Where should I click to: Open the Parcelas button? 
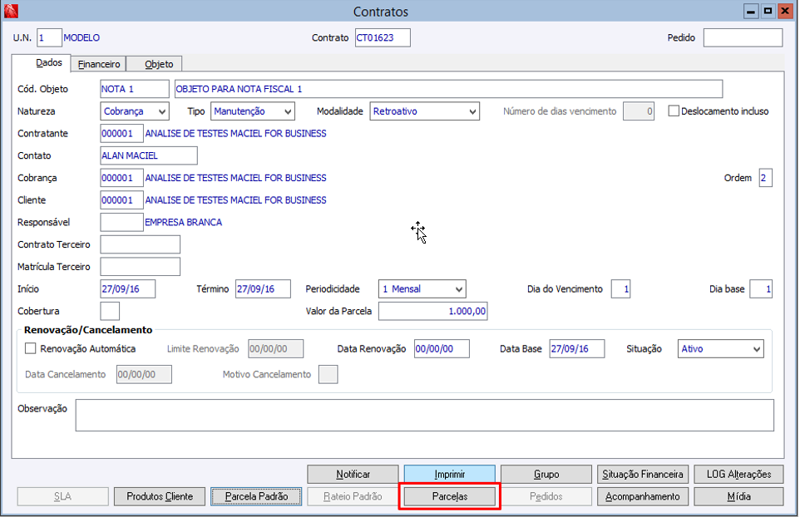(450, 496)
